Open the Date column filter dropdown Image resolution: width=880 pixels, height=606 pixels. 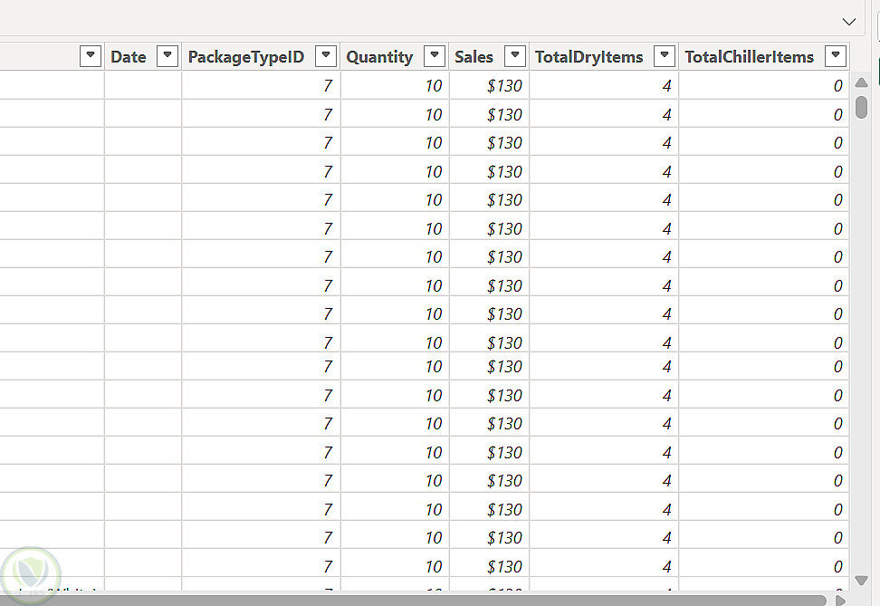point(167,55)
